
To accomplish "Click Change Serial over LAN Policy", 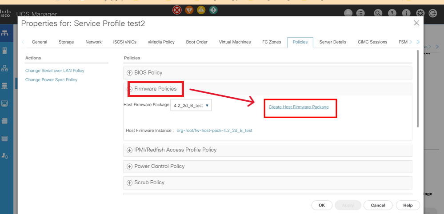I will (55, 71).
